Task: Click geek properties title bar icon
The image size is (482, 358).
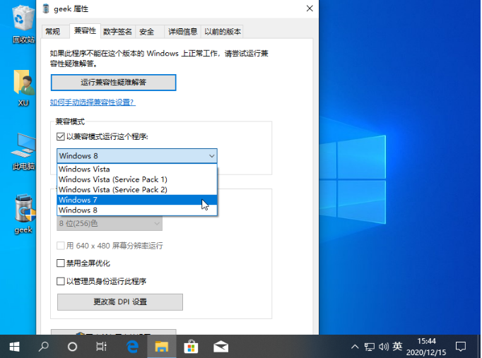Action: (46, 8)
